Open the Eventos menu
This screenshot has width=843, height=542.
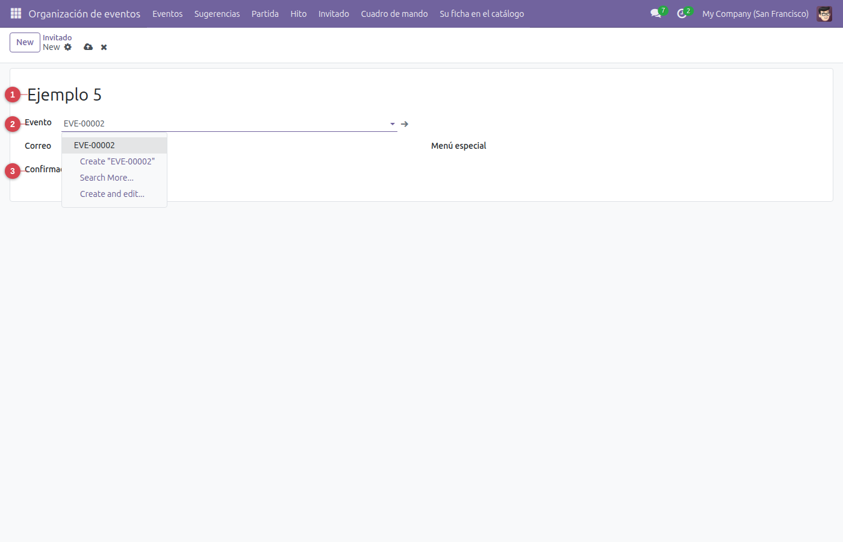coord(167,13)
